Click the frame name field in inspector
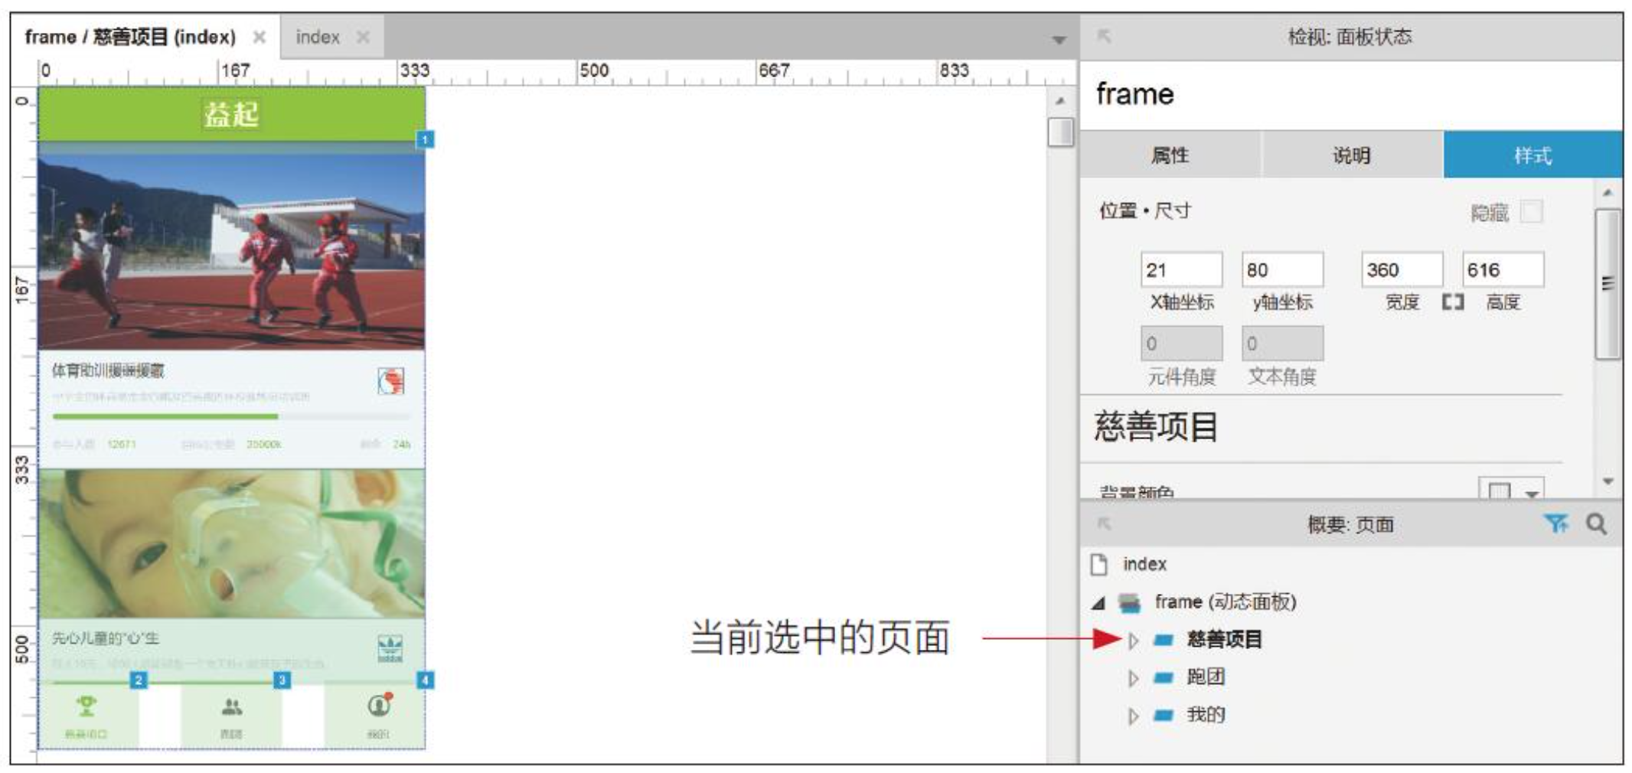Image resolution: width=1632 pixels, height=773 pixels. click(1350, 95)
